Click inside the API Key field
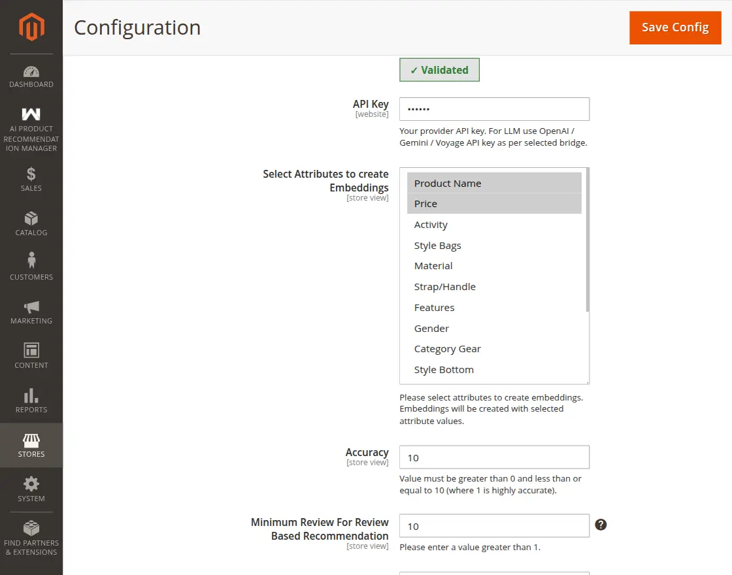 pyautogui.click(x=494, y=109)
